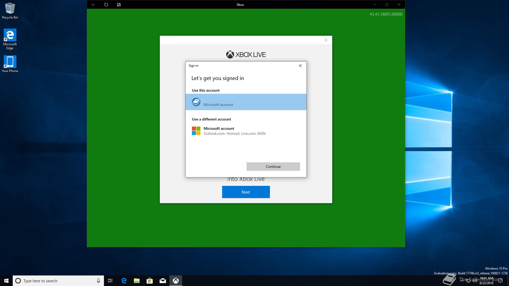
Task: Open the Action Center notifications
Action: click(500, 281)
